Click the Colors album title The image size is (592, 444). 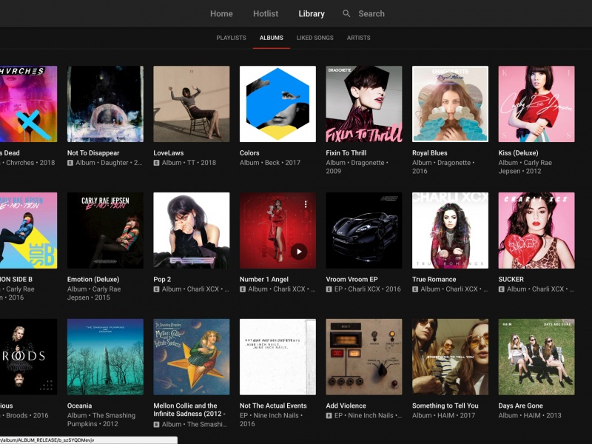click(x=249, y=153)
